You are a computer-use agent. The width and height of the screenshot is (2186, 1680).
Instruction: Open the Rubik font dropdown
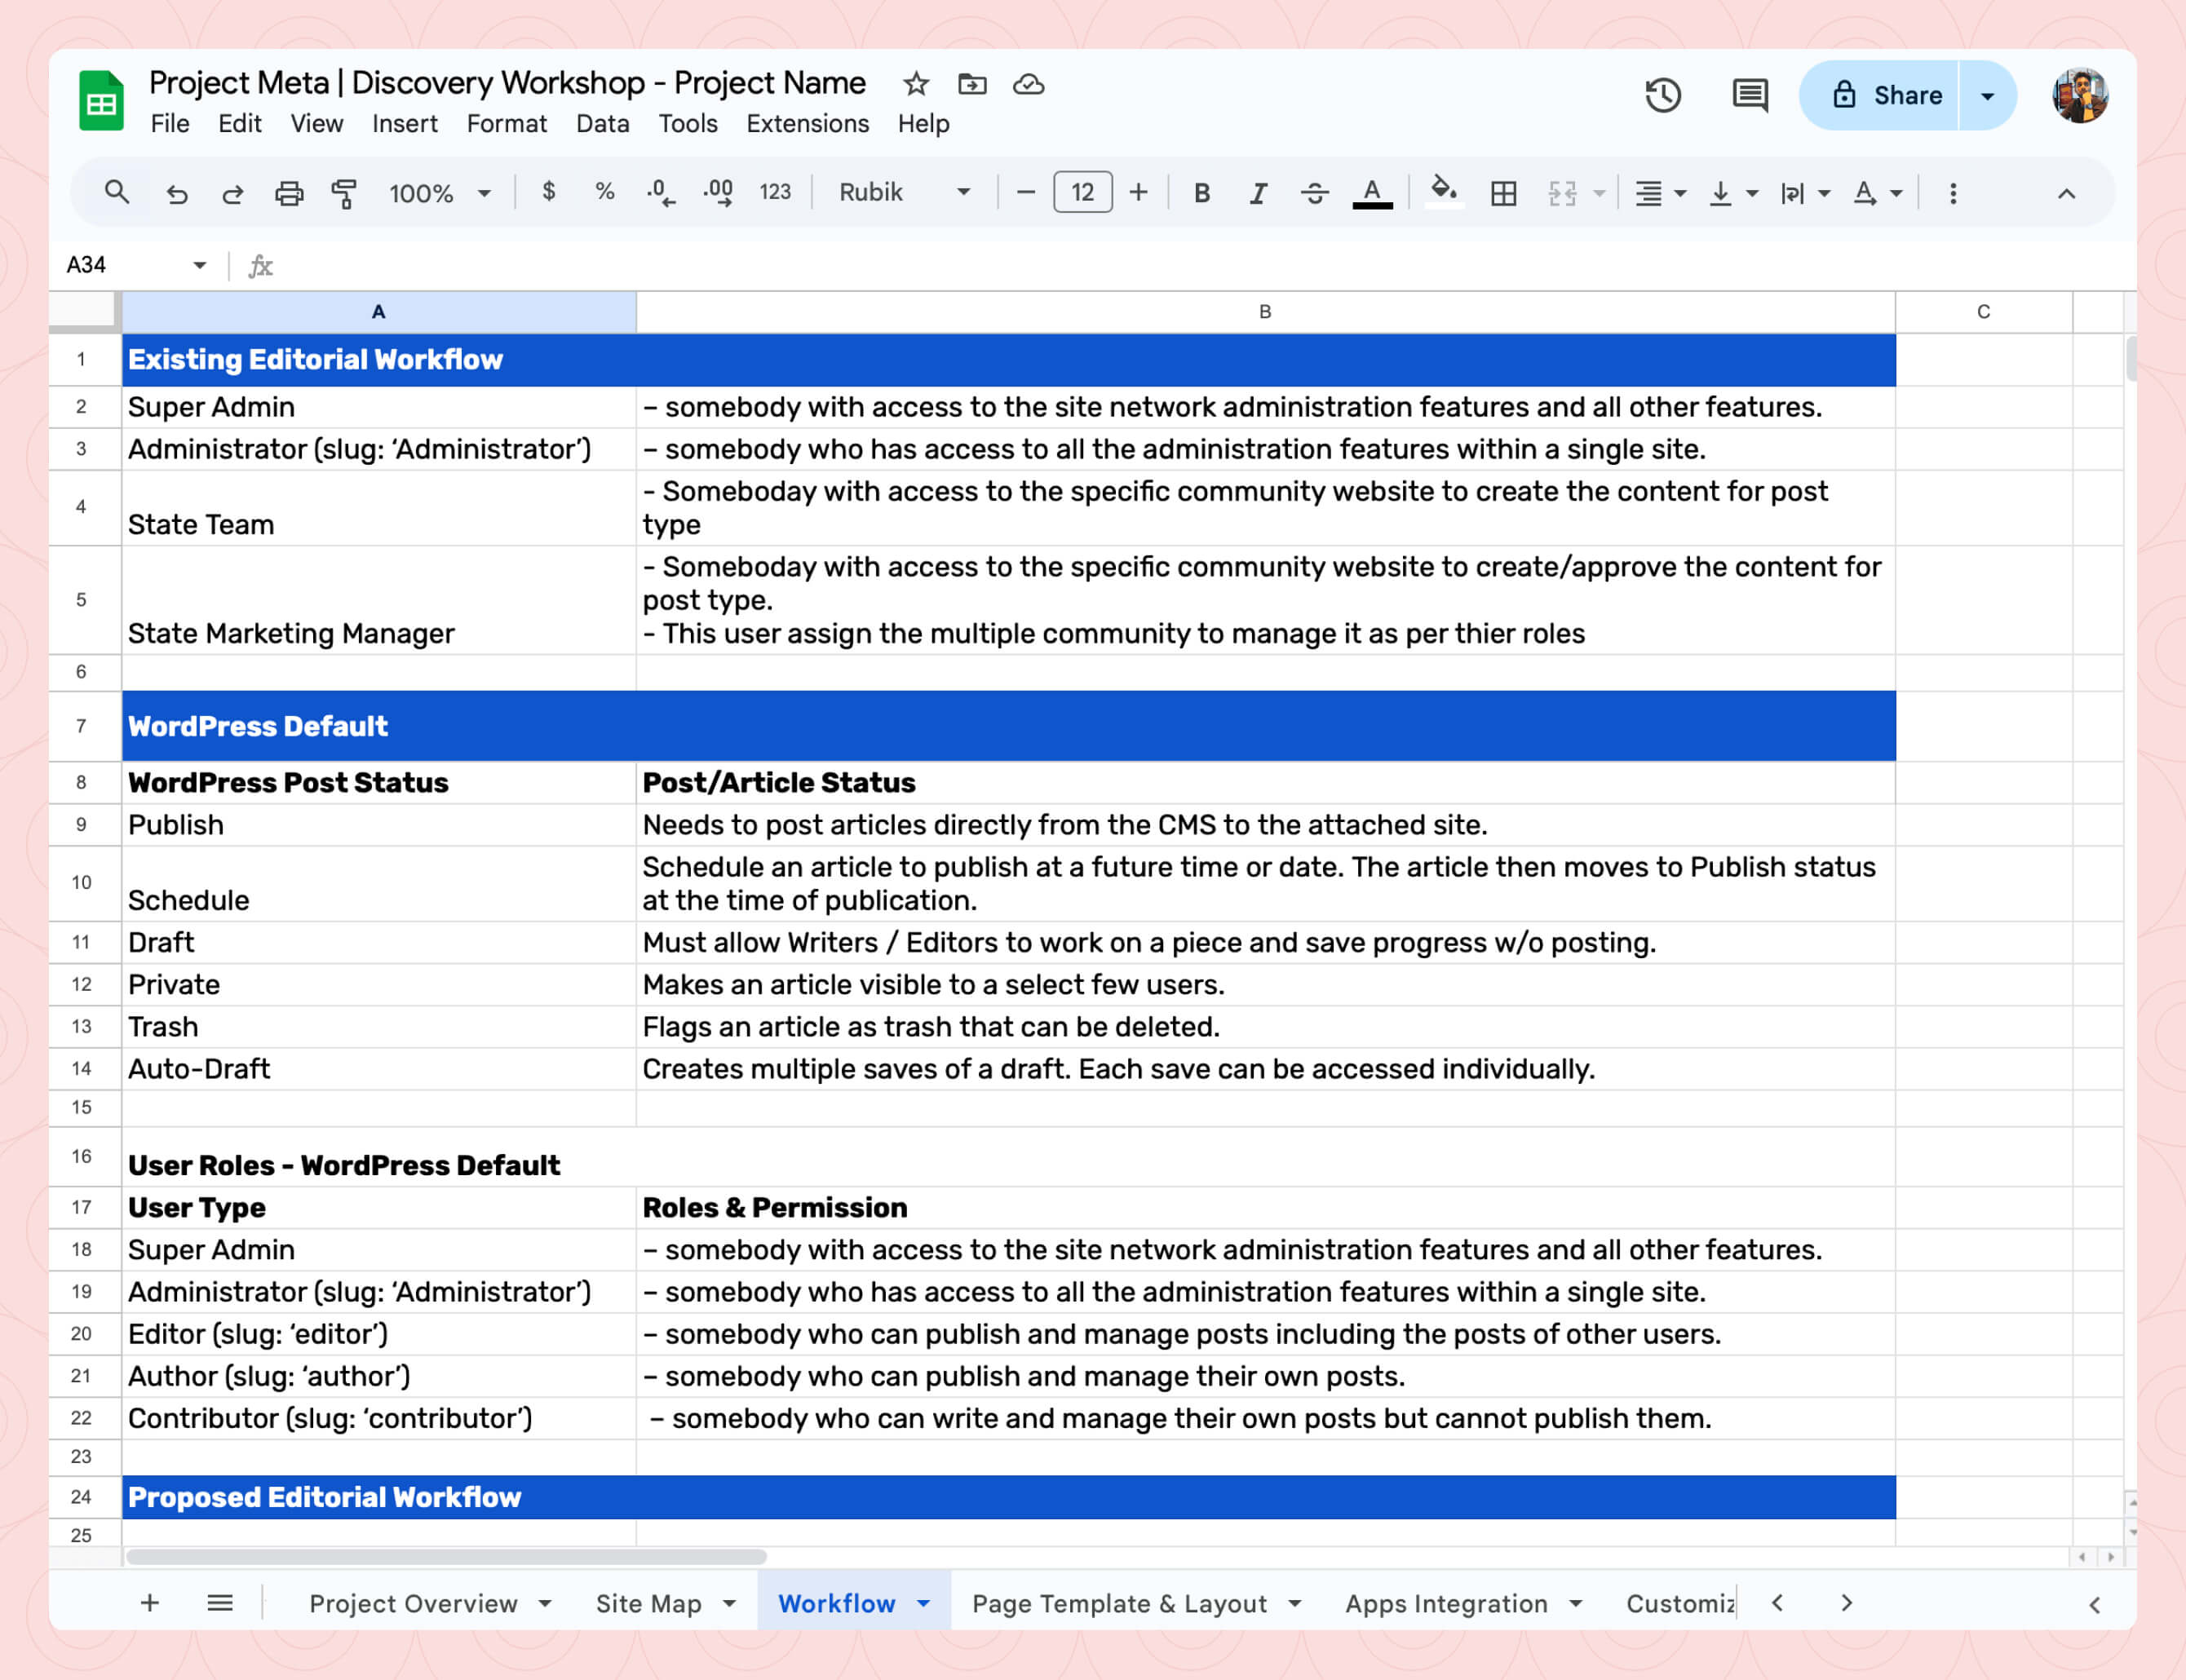904,192
